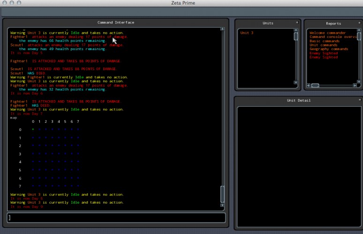Open the Basic commands report

tap(325, 41)
